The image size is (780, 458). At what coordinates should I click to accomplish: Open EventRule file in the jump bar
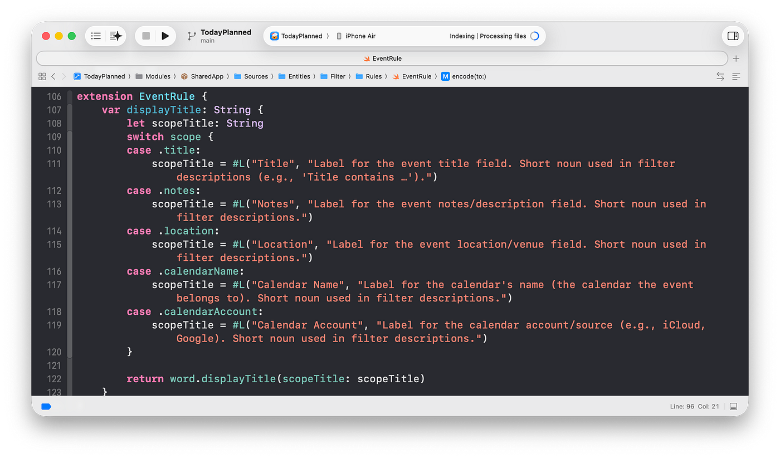(x=412, y=76)
